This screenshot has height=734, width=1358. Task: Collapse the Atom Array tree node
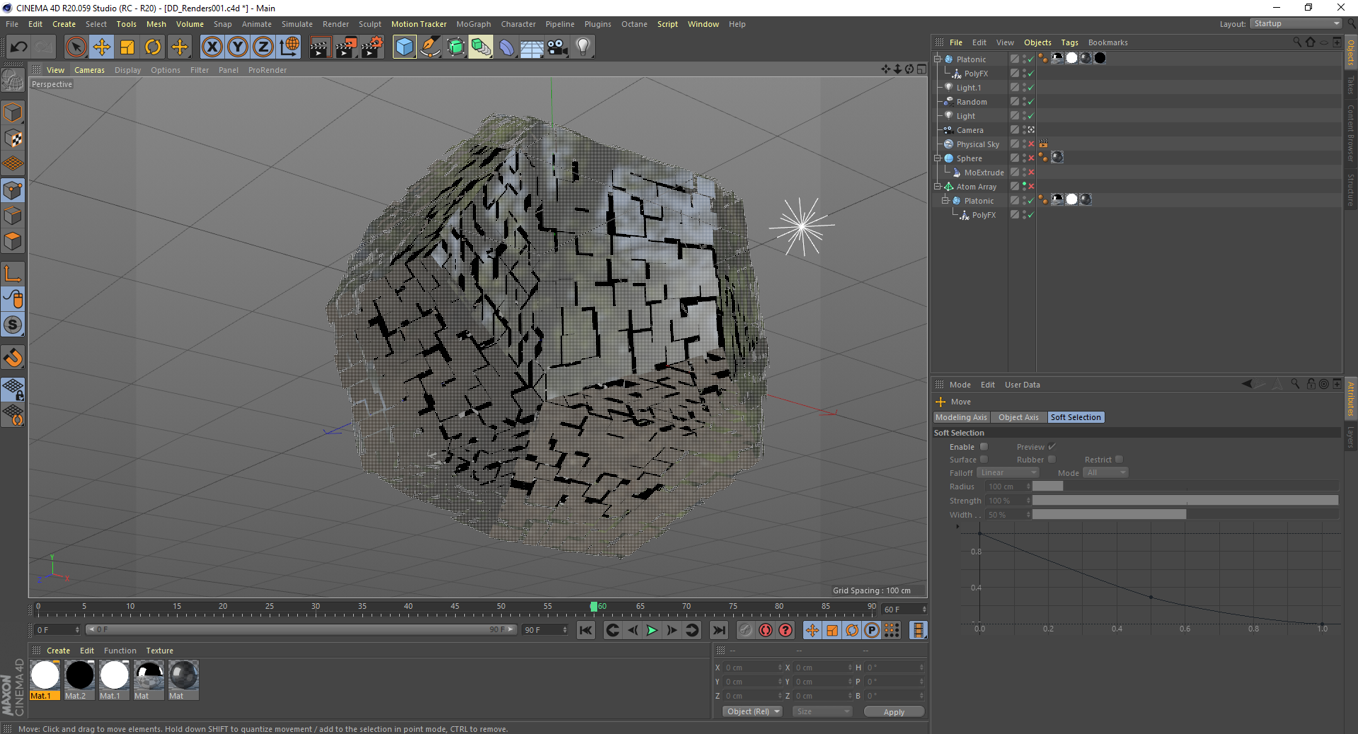click(x=938, y=187)
